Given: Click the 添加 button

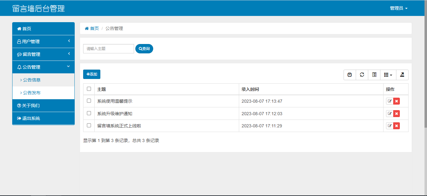Looking at the screenshot, I should tap(92, 74).
